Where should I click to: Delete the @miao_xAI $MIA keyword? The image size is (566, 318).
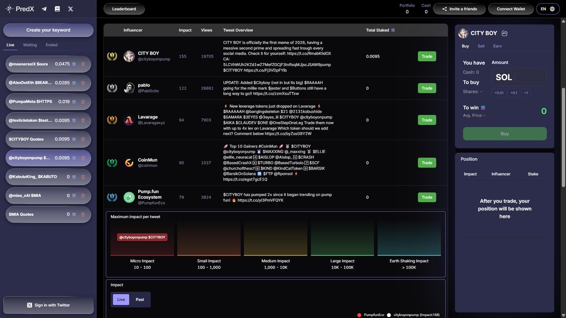(x=83, y=196)
